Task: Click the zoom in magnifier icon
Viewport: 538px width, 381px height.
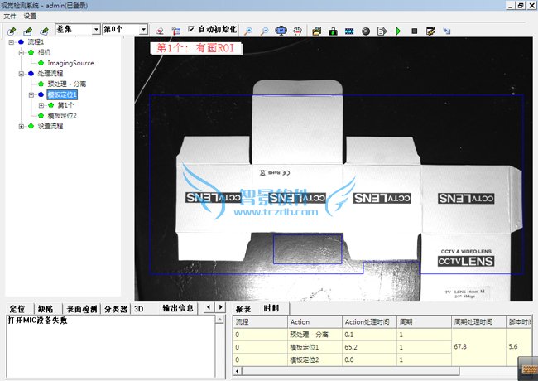Action: (249, 31)
